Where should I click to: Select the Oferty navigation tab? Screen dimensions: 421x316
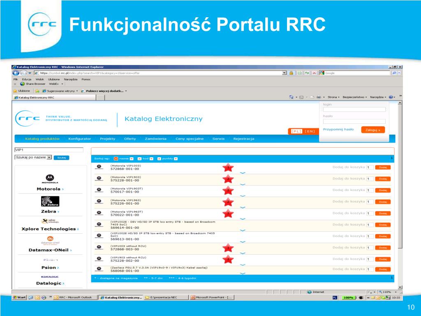[x=130, y=139]
